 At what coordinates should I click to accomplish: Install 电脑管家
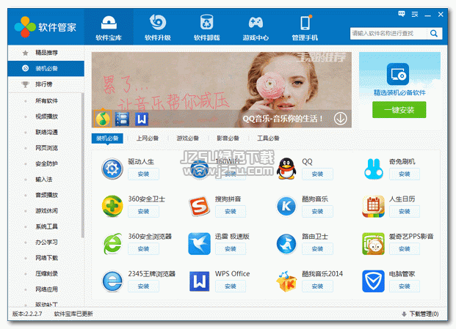coord(405,287)
